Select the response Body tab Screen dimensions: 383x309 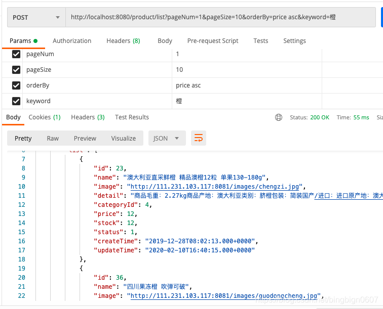pyautogui.click(x=13, y=117)
